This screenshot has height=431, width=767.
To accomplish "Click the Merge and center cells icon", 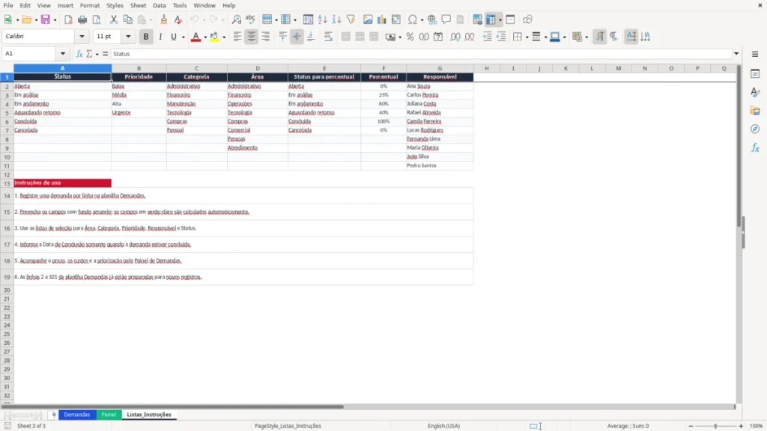I will pyautogui.click(x=345, y=37).
